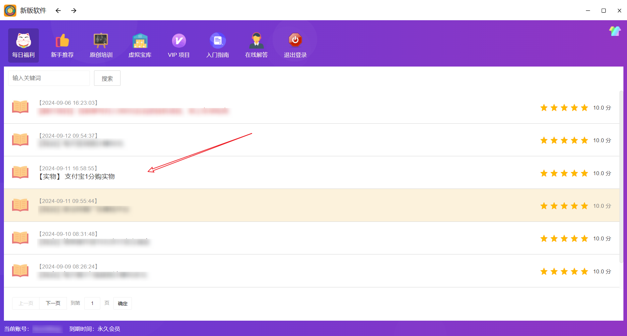Image resolution: width=627 pixels, height=336 pixels.
Task: Click the vertical scrollbar of the list
Action: [621, 176]
